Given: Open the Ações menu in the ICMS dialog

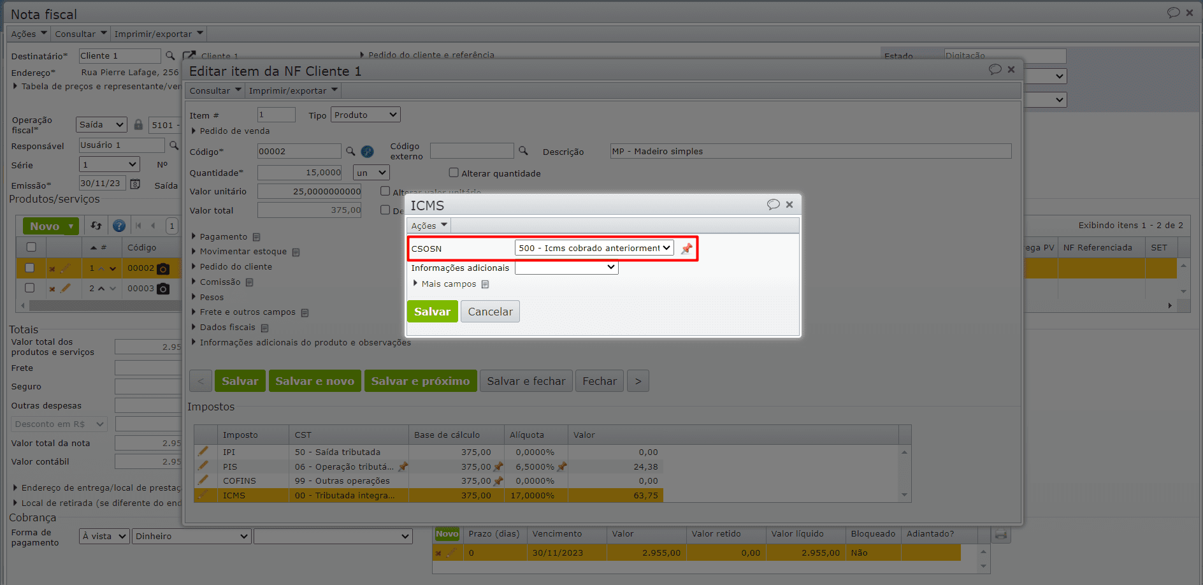Looking at the screenshot, I should [x=429, y=226].
